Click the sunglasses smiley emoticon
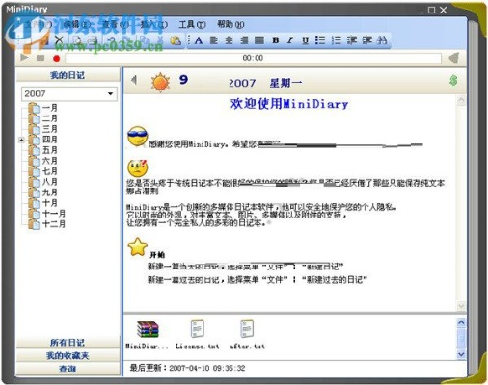 point(138,137)
